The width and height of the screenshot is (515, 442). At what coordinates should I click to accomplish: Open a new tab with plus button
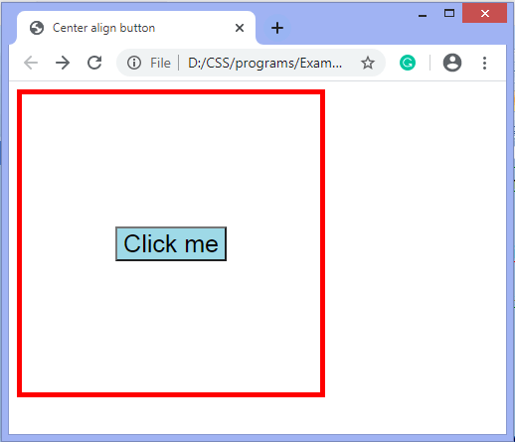(277, 28)
